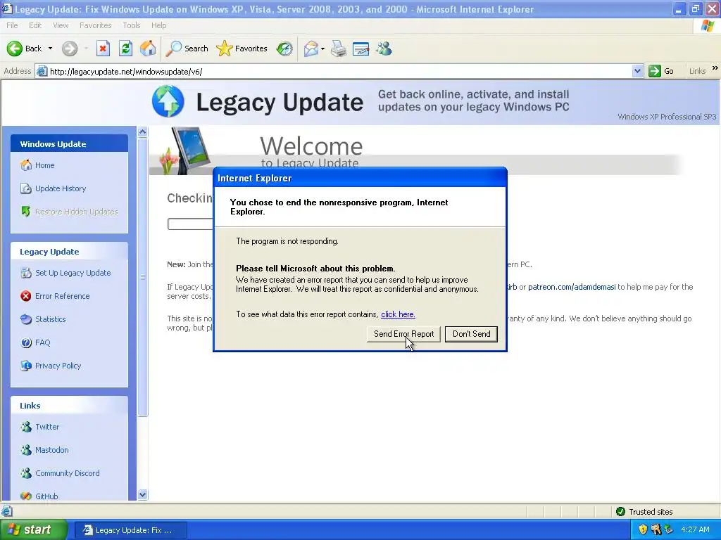Open Restore Hidden Updates in sidebar
This screenshot has height=540, width=721.
pos(70,211)
